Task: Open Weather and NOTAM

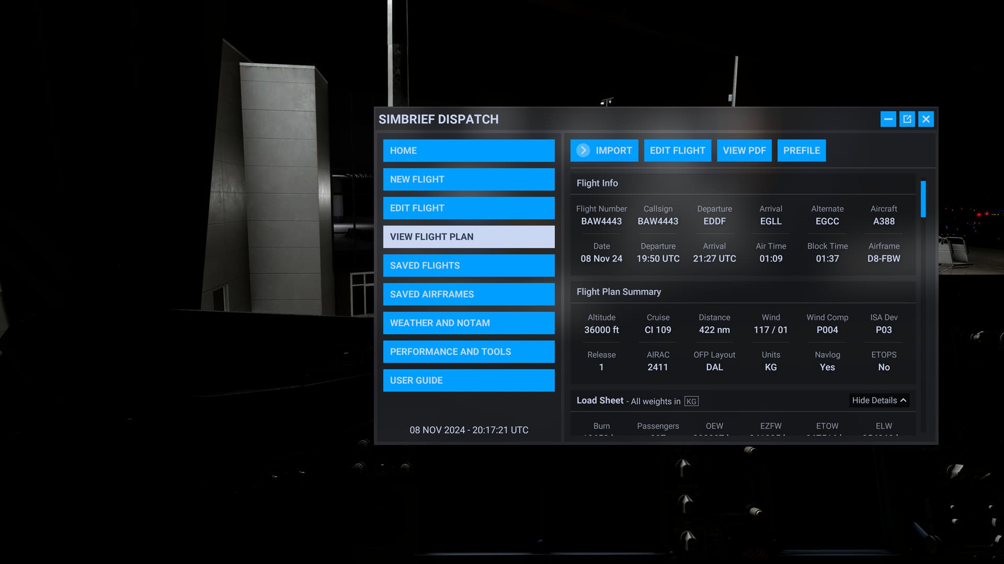Action: [x=469, y=323]
